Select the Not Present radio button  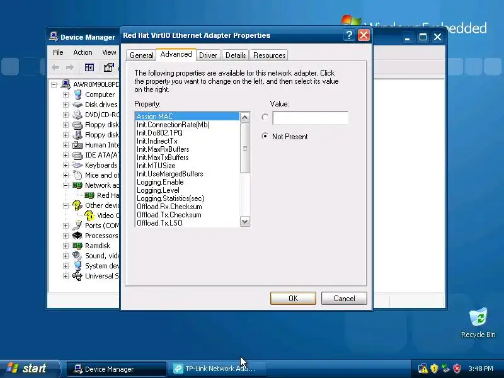[x=265, y=136]
